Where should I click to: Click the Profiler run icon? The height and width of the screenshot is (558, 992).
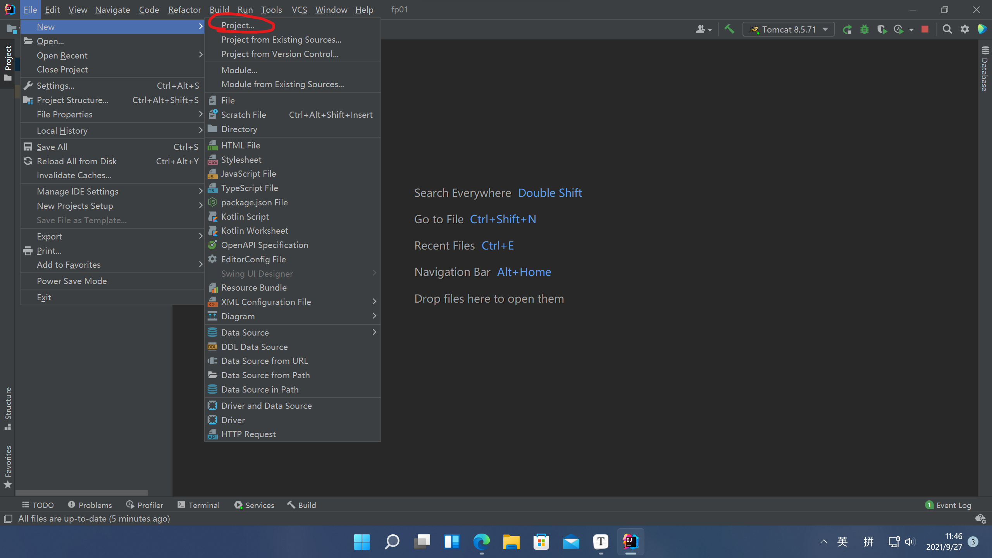[x=899, y=29]
